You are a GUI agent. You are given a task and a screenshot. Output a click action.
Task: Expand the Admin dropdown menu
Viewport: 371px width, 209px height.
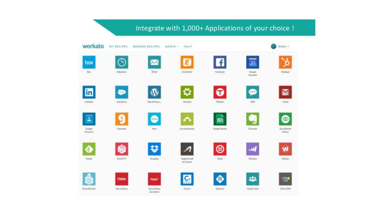(x=172, y=46)
